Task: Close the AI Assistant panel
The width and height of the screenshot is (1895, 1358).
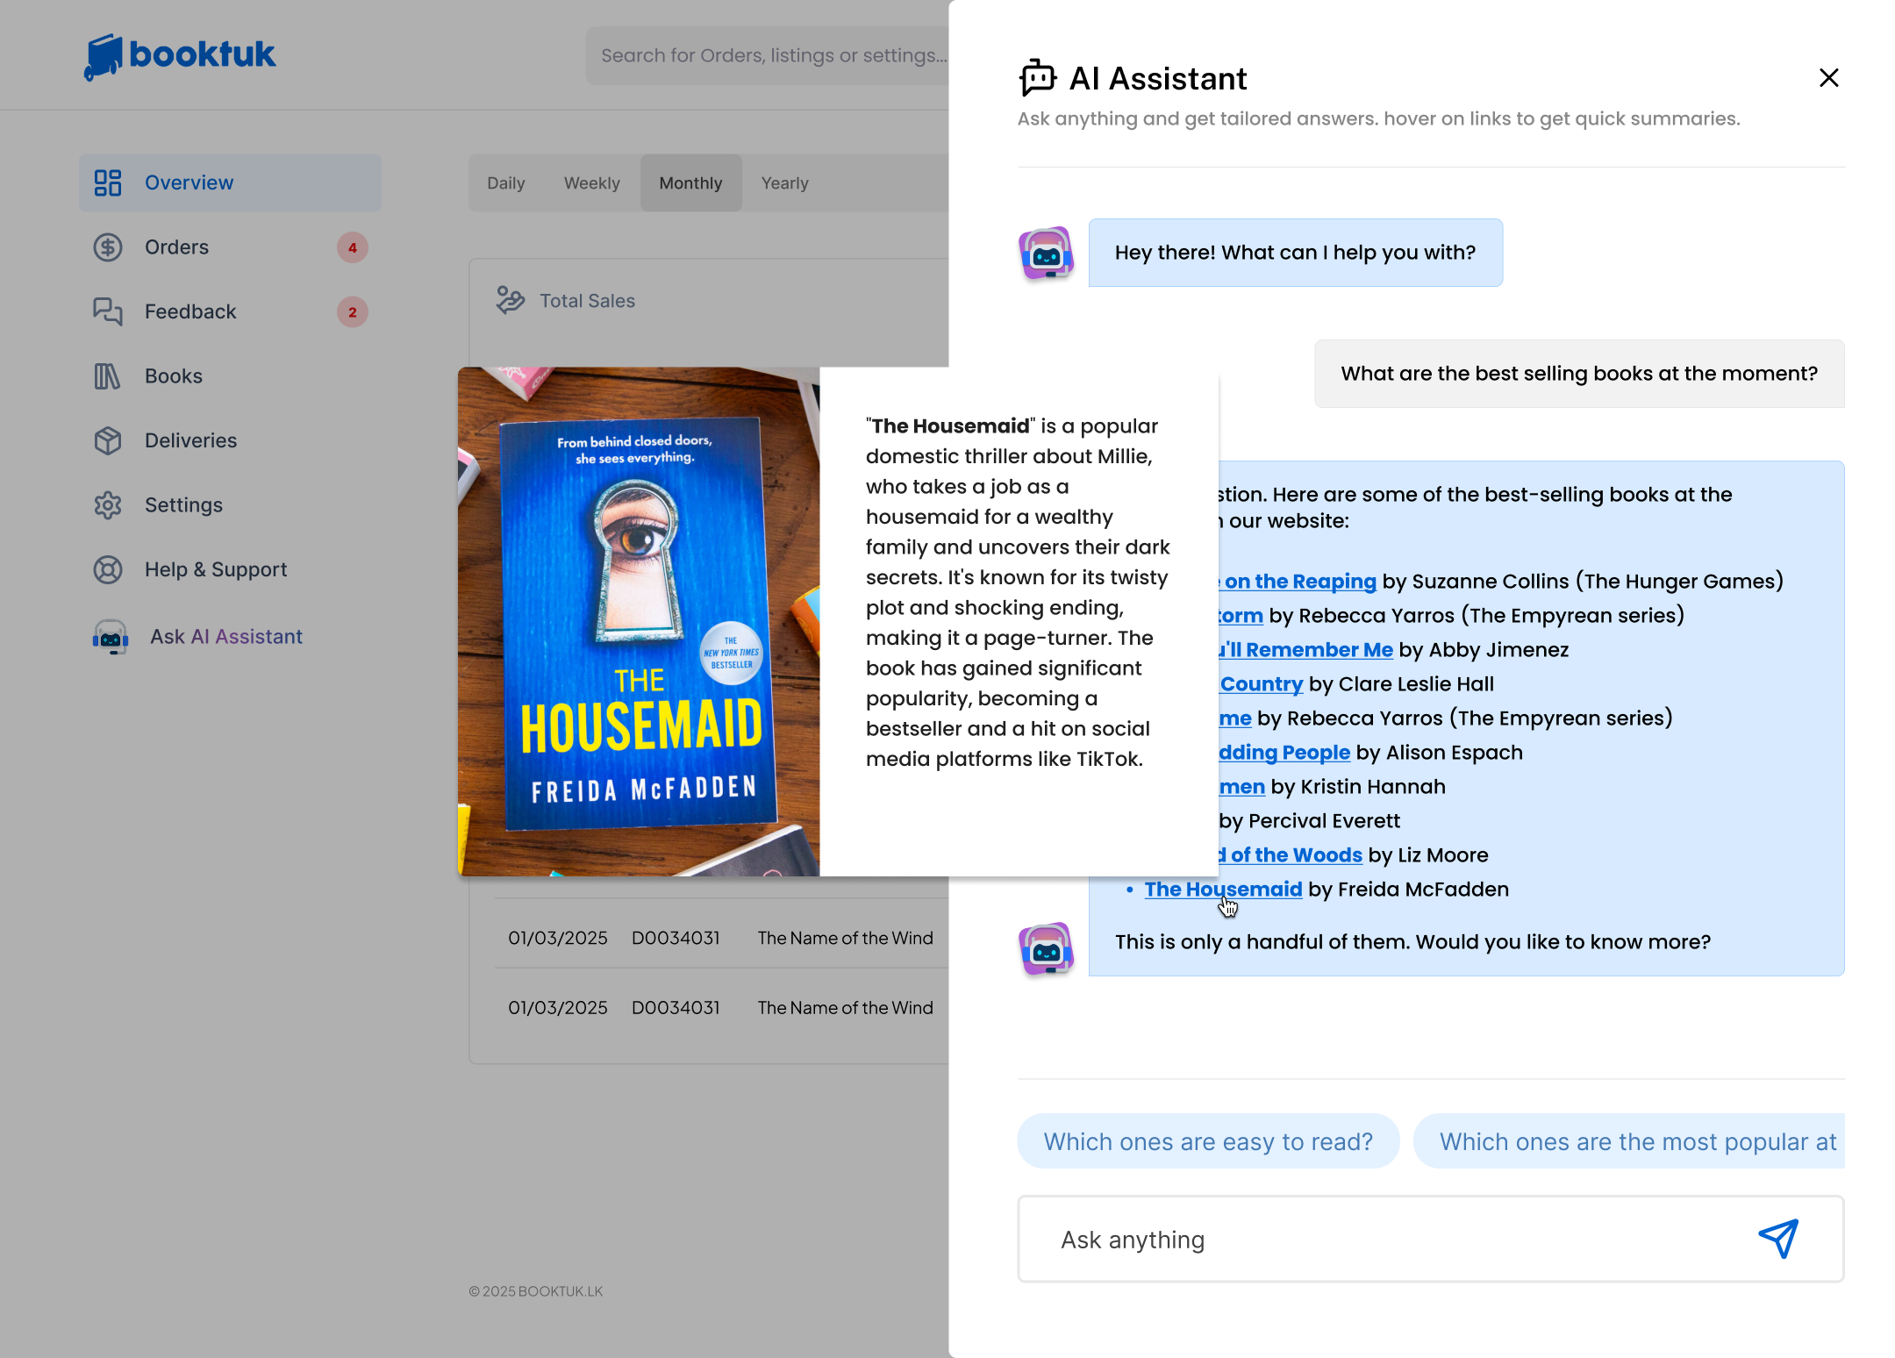Action: [x=1828, y=78]
